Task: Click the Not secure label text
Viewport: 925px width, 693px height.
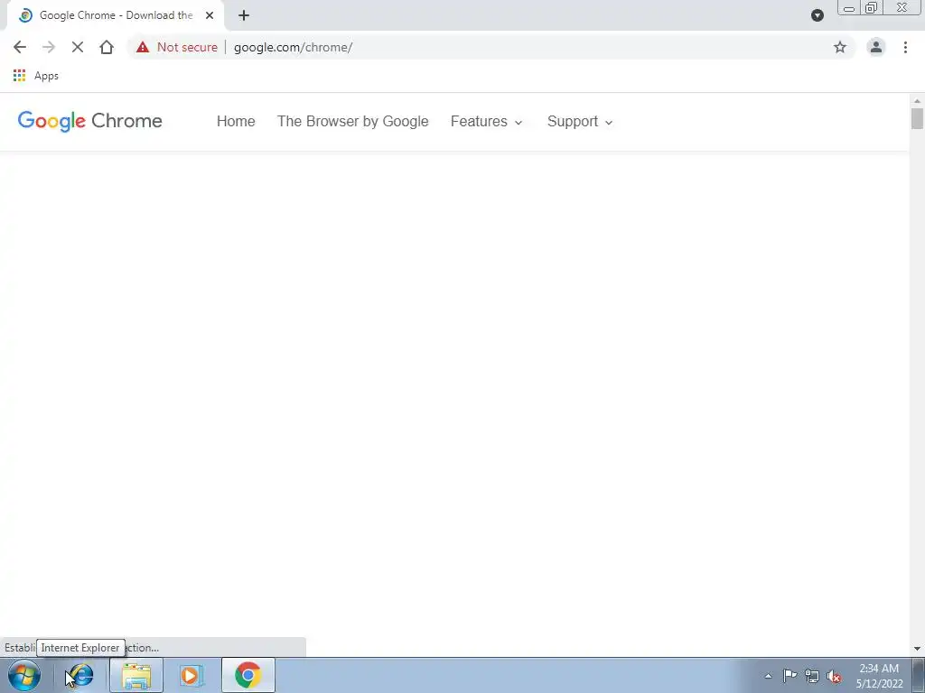Action: (x=187, y=47)
